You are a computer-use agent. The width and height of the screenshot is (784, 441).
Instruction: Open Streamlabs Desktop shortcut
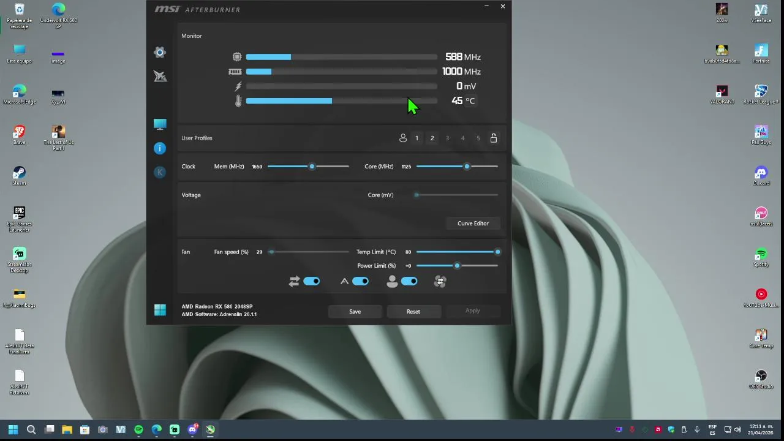coord(19,260)
